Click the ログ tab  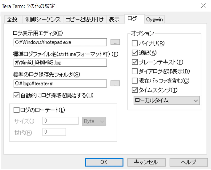click(x=135, y=19)
